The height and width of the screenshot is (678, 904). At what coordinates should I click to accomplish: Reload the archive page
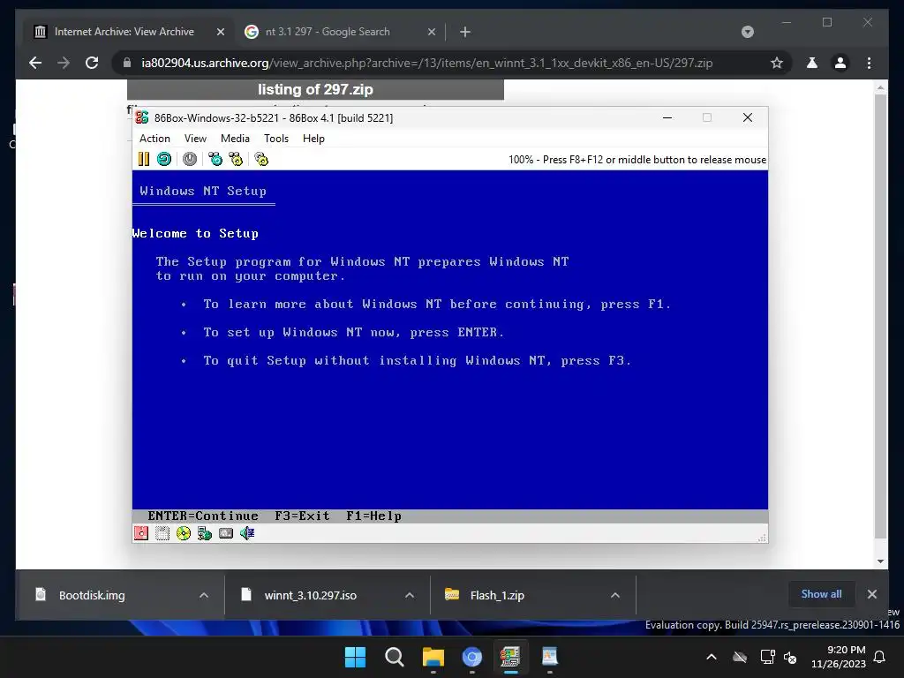(x=92, y=63)
